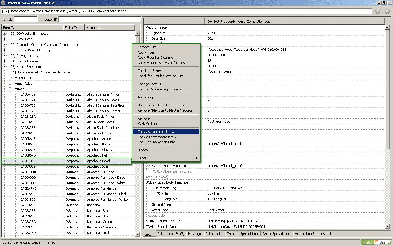Click the Editor ID filter input field

coord(99,19)
